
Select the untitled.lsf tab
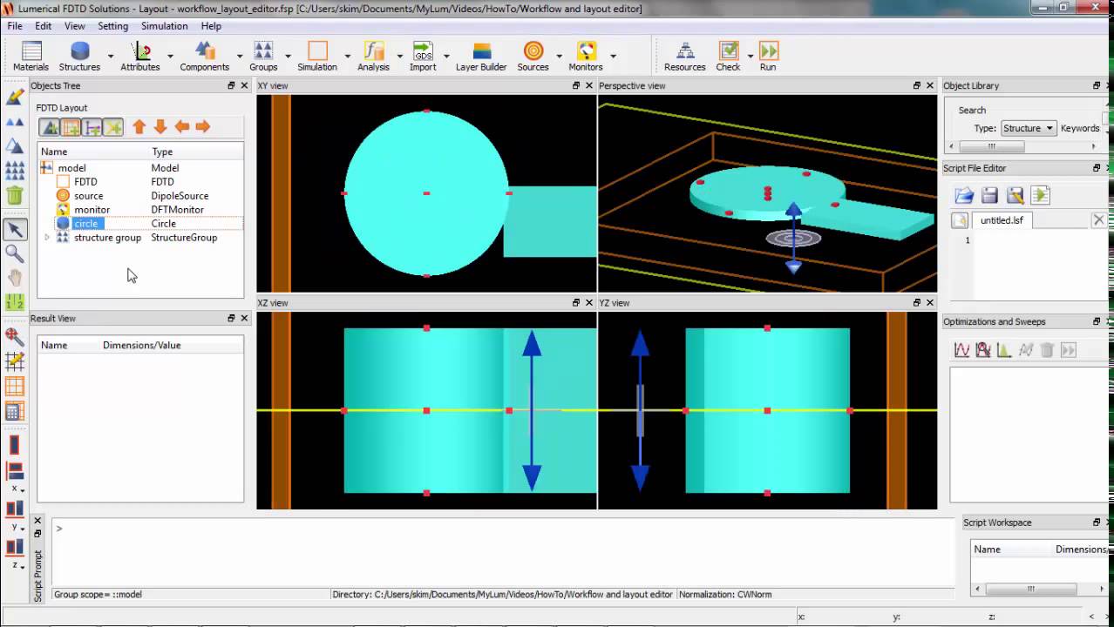pyautogui.click(x=1001, y=220)
